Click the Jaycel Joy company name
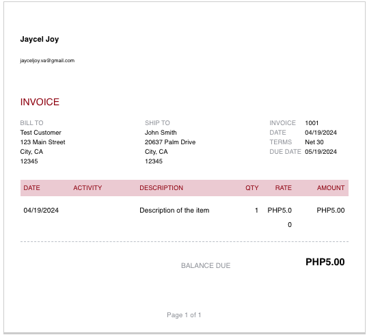This screenshot has height=335, width=367. [40, 39]
